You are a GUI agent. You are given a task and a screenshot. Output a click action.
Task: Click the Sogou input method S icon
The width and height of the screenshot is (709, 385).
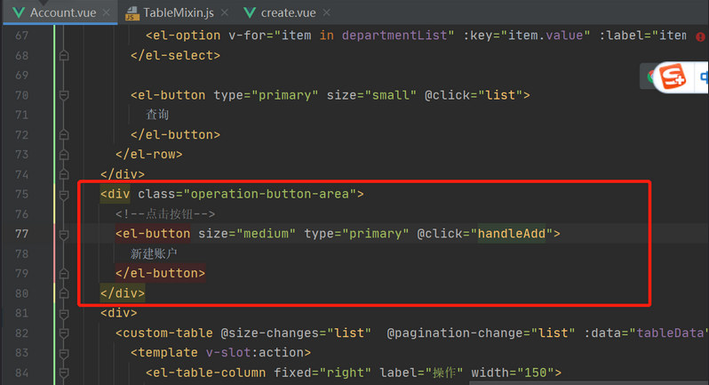click(673, 76)
